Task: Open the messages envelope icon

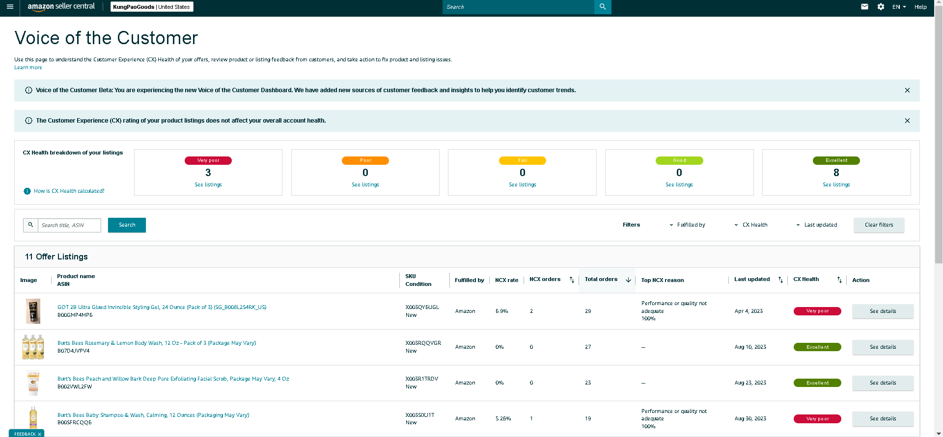Action: tap(864, 7)
